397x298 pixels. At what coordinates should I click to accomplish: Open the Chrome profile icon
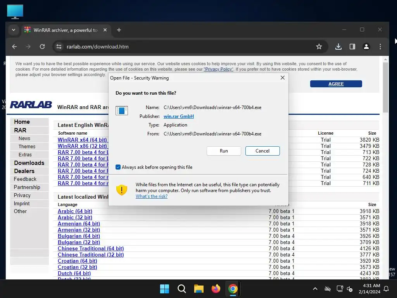point(366,47)
